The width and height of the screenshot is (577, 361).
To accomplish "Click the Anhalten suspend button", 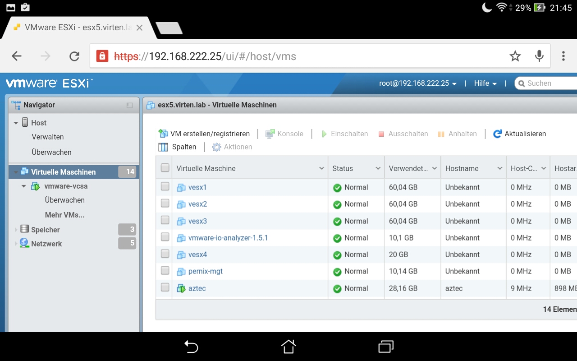I will [x=457, y=134].
